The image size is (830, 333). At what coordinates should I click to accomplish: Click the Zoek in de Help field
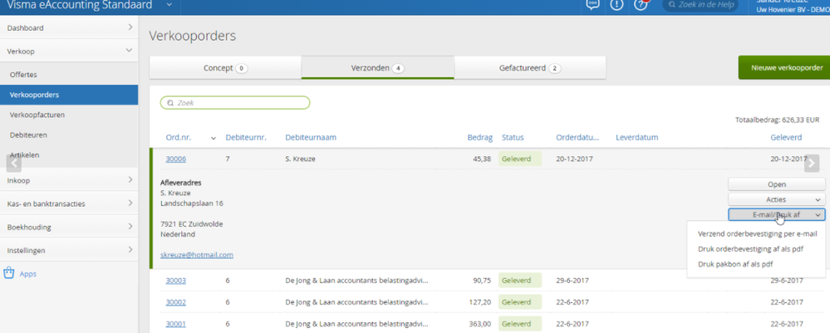700,5
